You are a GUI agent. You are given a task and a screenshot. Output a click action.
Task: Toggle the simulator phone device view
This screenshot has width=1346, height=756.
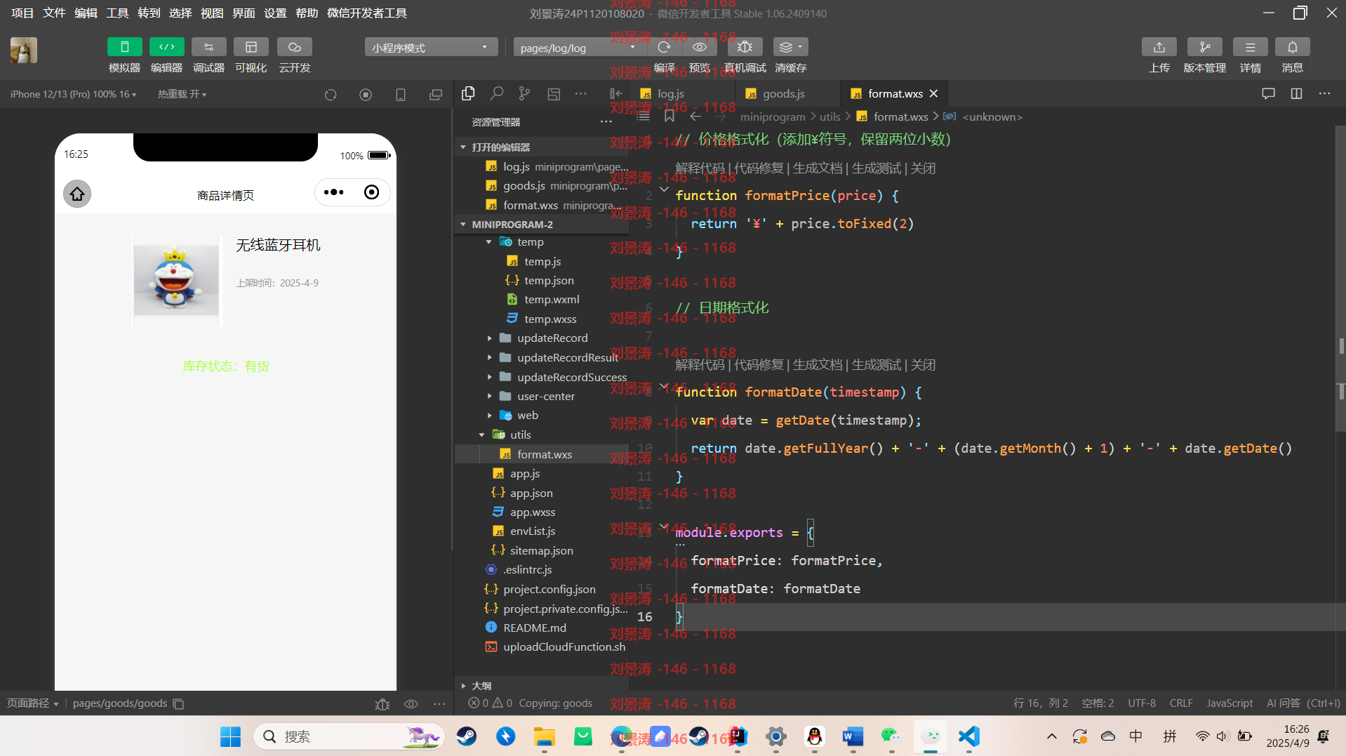coord(401,94)
